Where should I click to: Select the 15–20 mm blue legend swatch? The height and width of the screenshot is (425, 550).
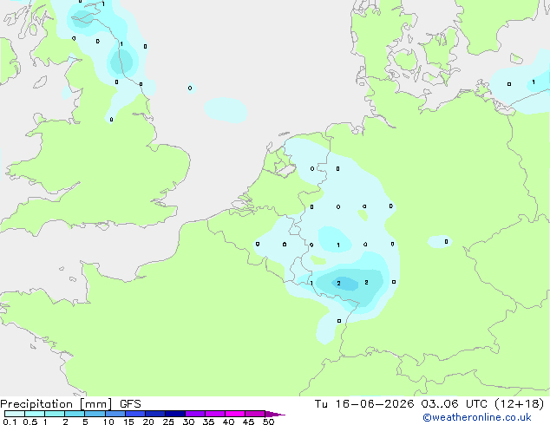pyautogui.click(x=135, y=414)
